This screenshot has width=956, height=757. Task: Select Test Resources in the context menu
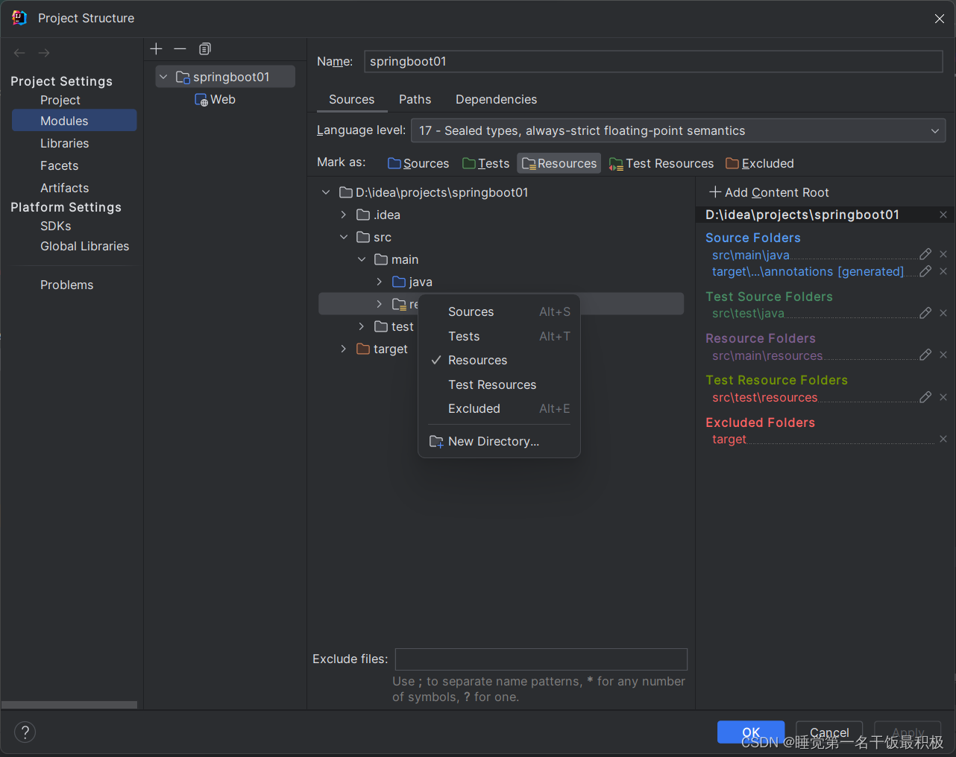click(x=492, y=384)
